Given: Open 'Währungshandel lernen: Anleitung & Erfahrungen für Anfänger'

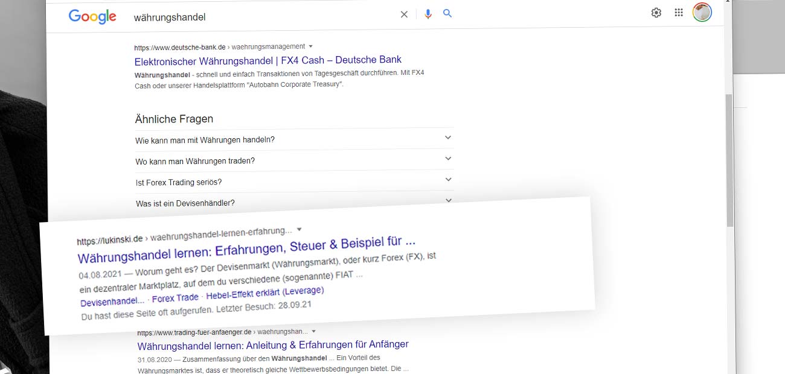Looking at the screenshot, I should [x=273, y=345].
